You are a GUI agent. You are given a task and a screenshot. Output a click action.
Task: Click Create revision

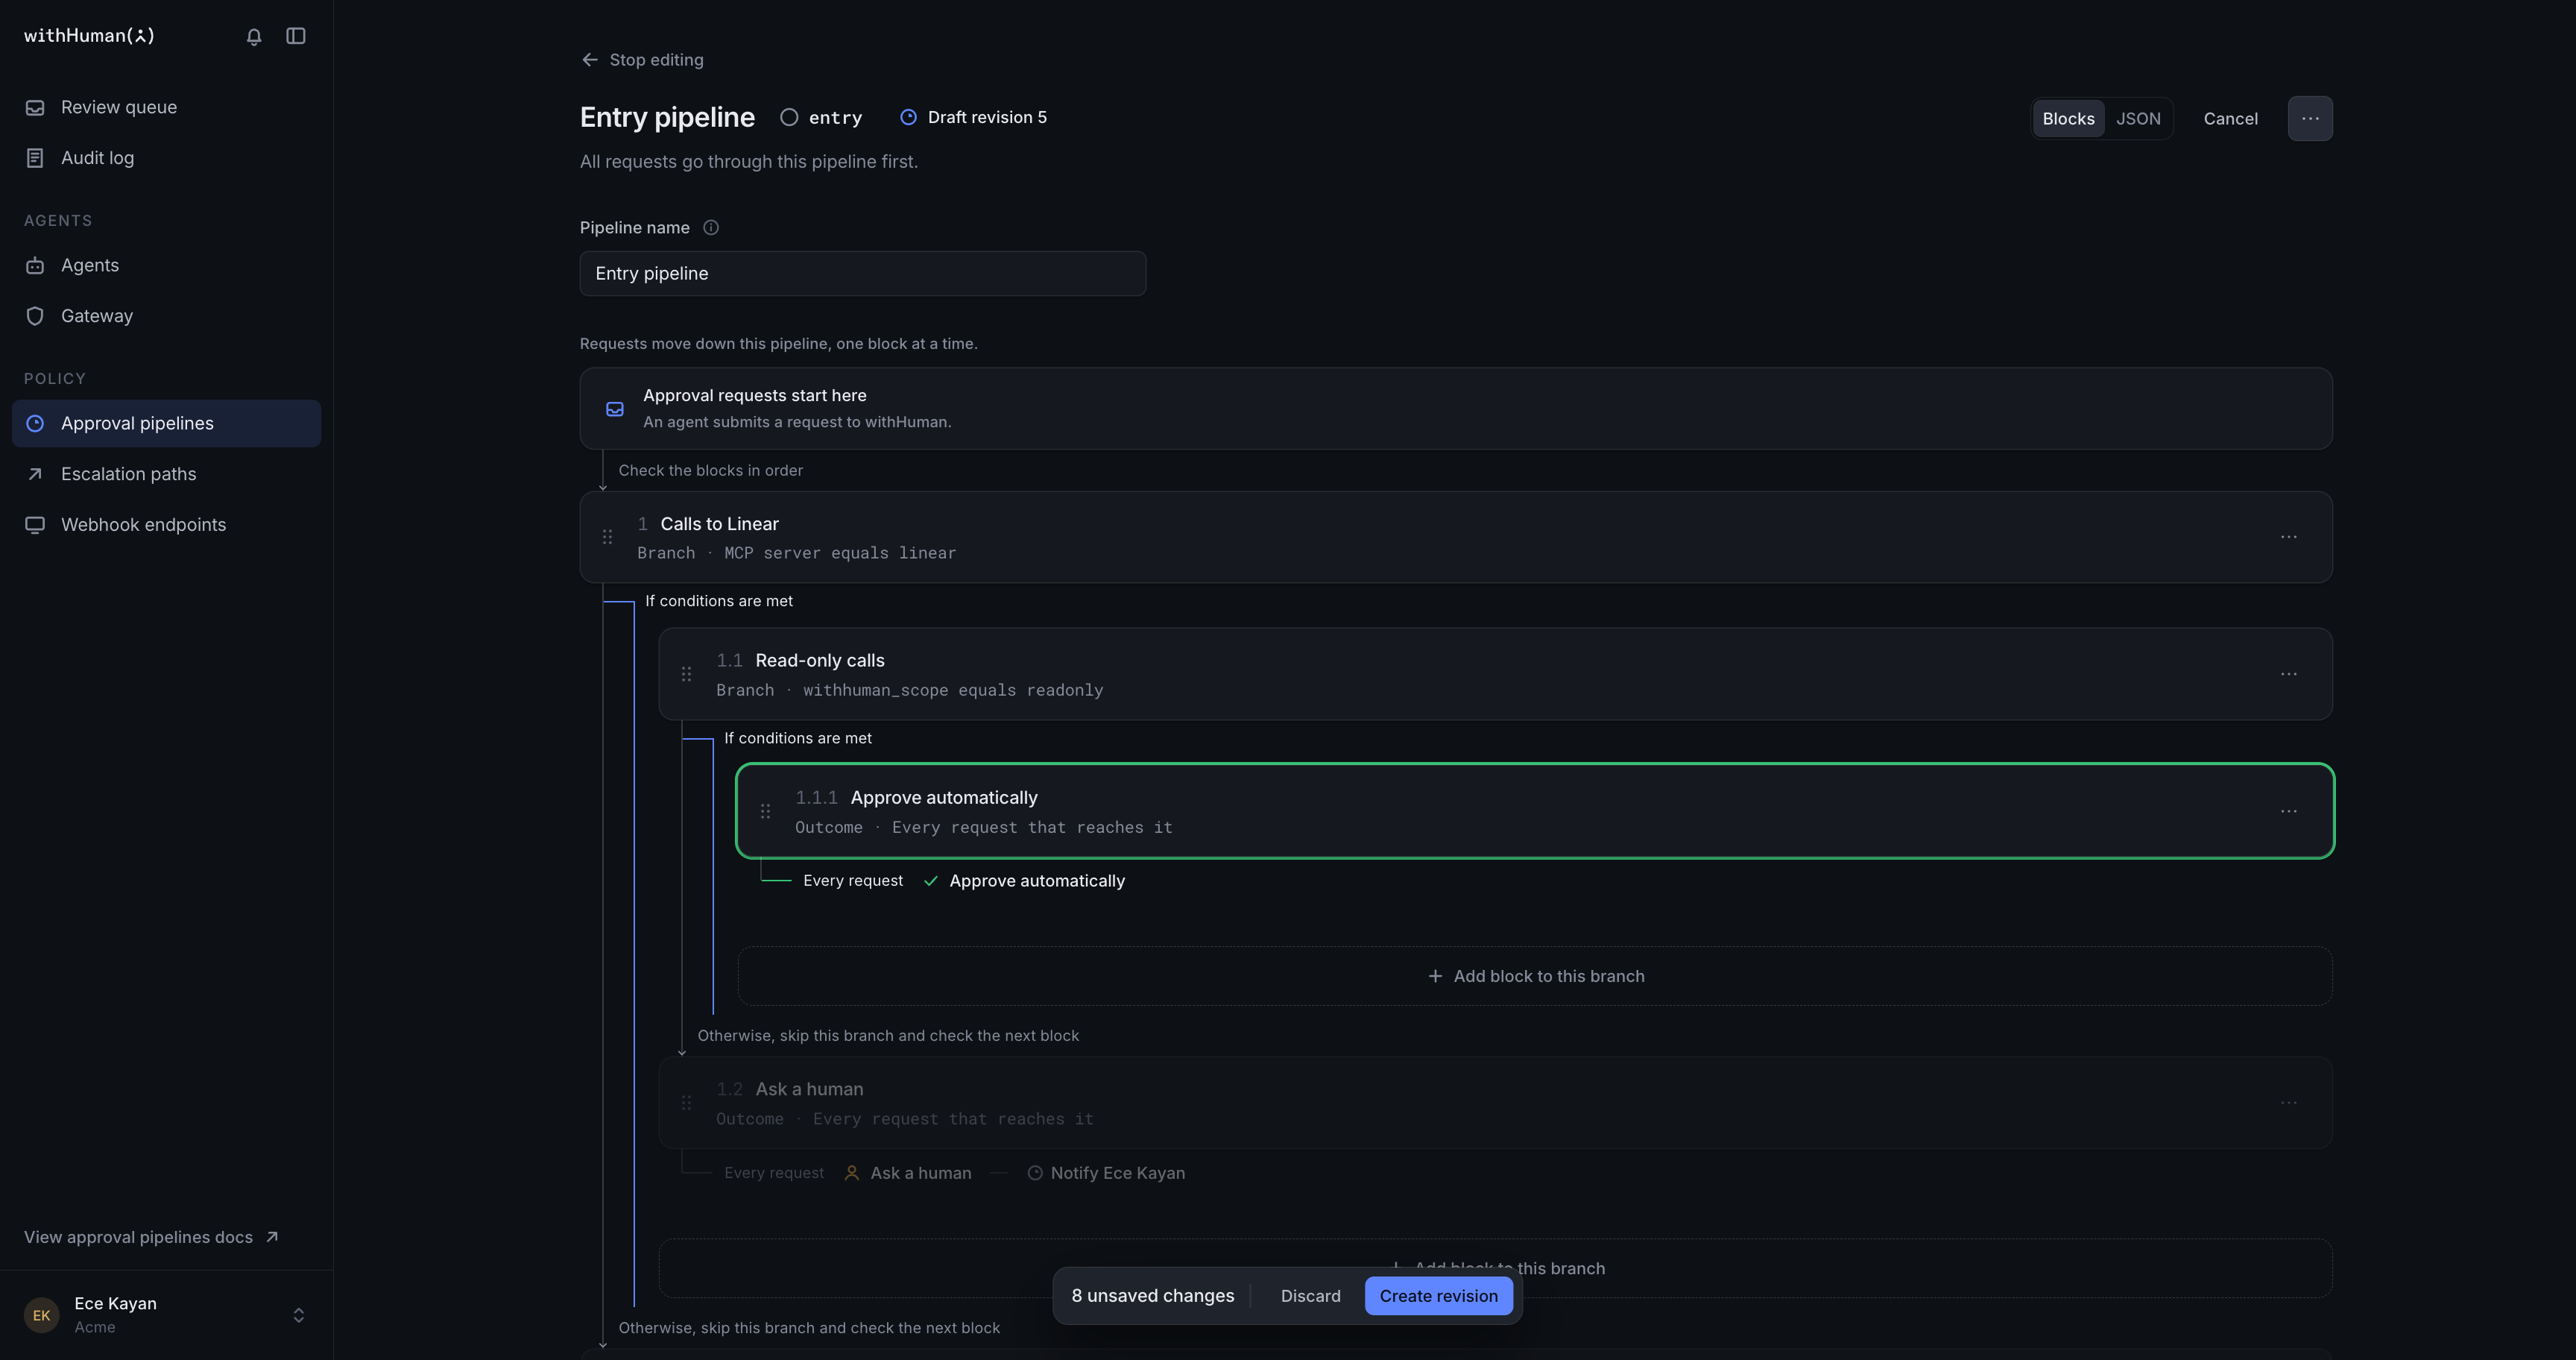pos(1438,1296)
